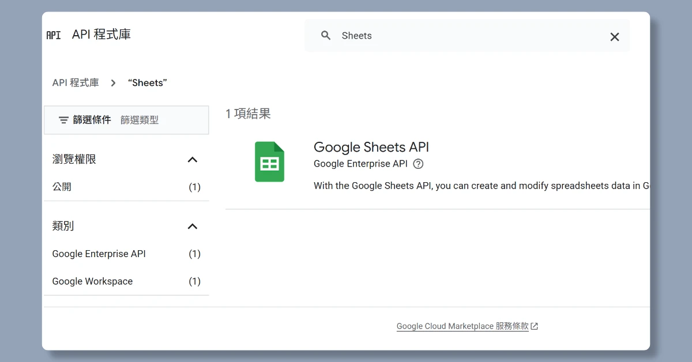The width and height of the screenshot is (692, 362).
Task: Click the API logo icon in header
Action: 54,35
